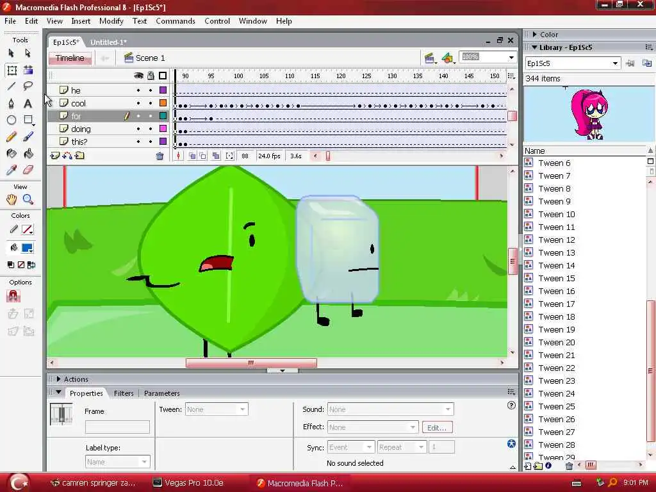
Task: Toggle lock dot of 'cool' layer
Action: tap(151, 103)
